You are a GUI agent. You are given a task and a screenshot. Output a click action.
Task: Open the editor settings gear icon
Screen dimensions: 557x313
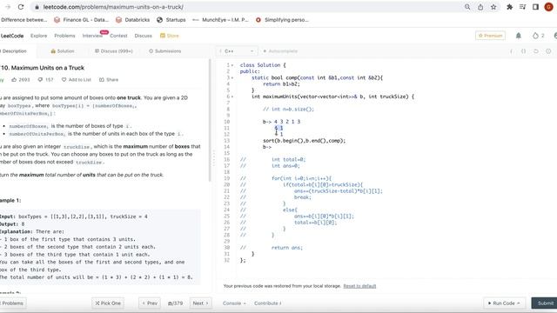point(548,51)
